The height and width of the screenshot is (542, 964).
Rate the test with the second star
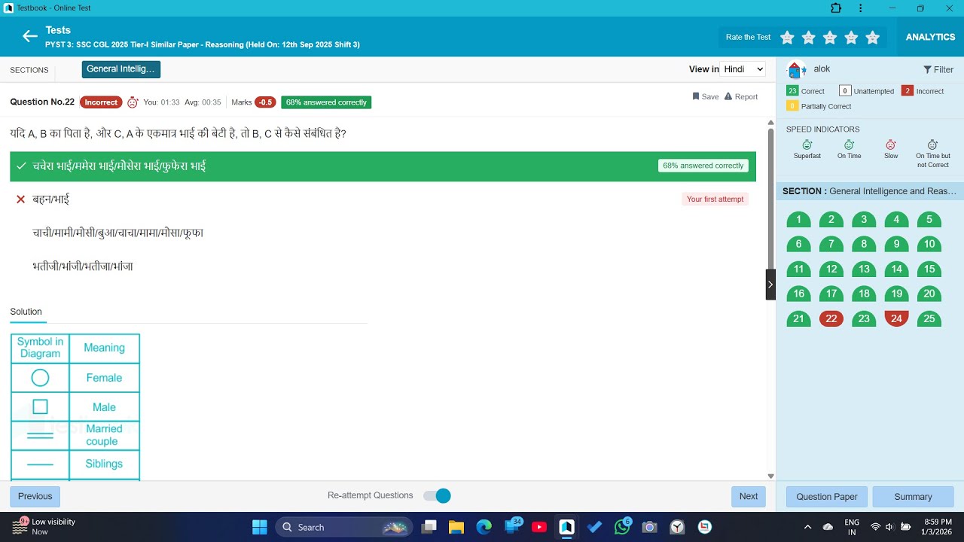click(x=808, y=37)
